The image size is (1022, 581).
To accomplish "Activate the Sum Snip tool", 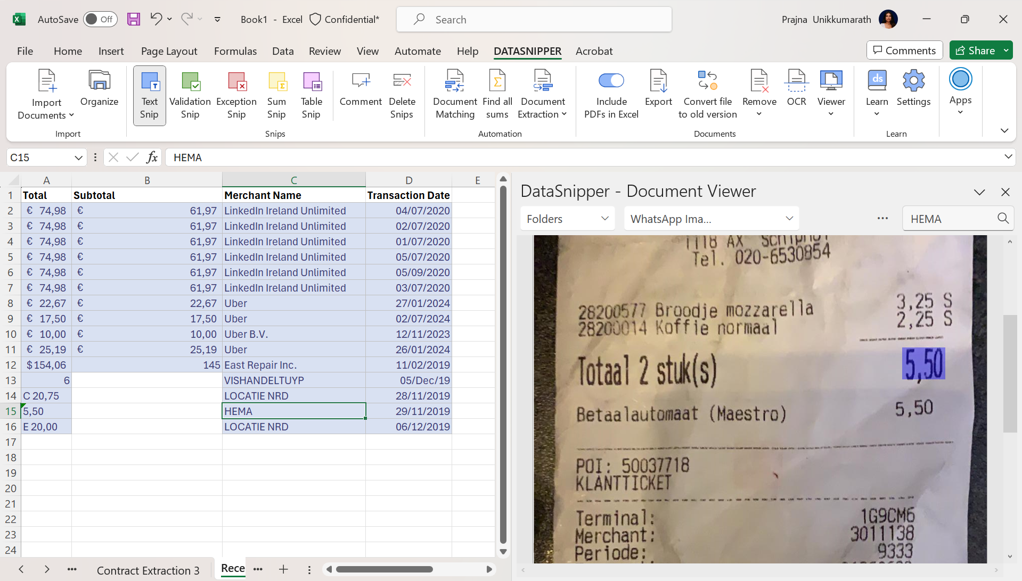I will [276, 96].
